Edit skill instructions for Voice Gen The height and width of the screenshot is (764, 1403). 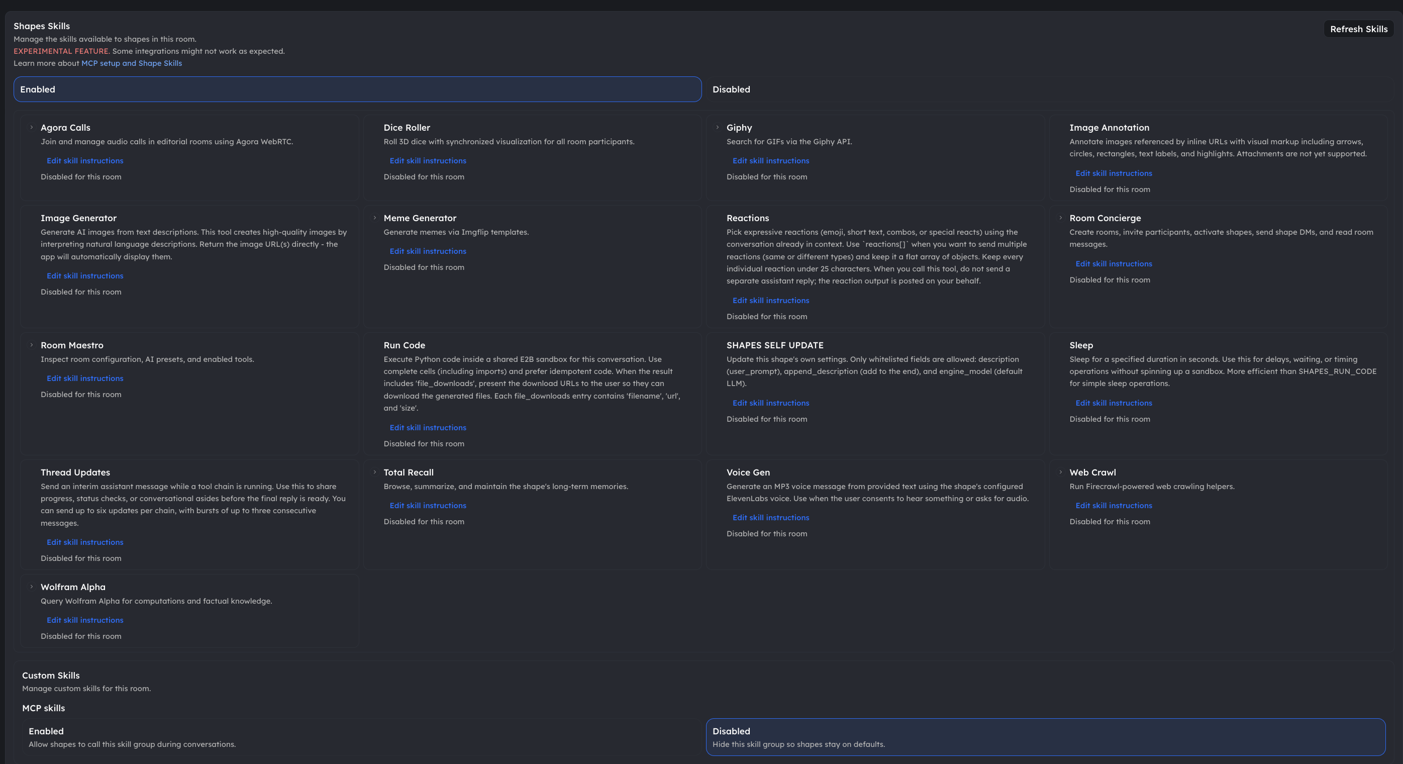tap(771, 518)
